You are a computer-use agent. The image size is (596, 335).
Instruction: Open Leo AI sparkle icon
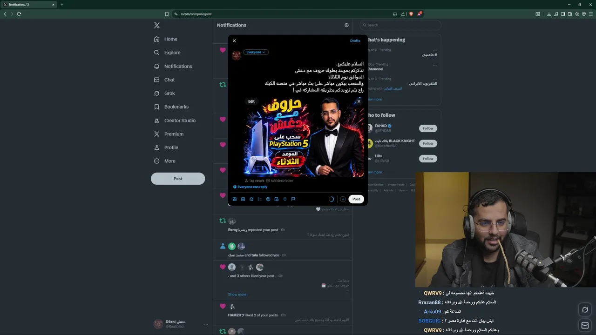tap(577, 14)
